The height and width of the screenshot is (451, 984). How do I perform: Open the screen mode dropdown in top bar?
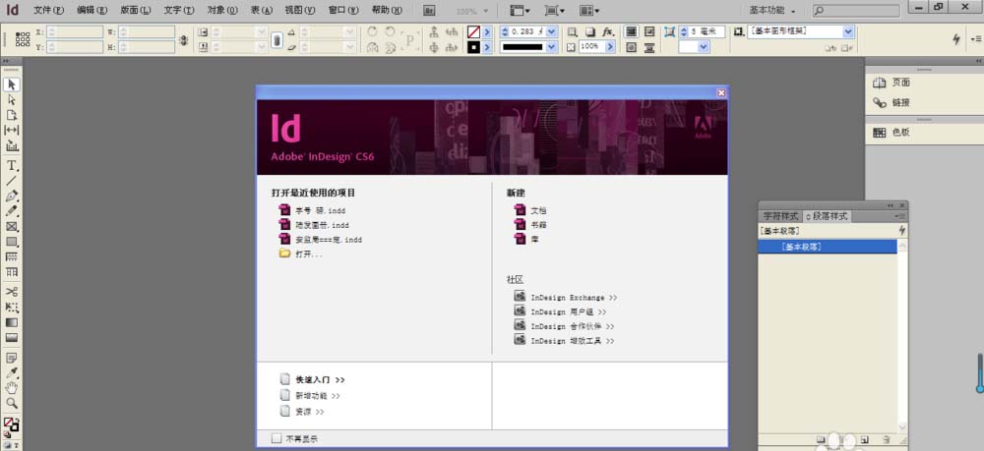[554, 11]
